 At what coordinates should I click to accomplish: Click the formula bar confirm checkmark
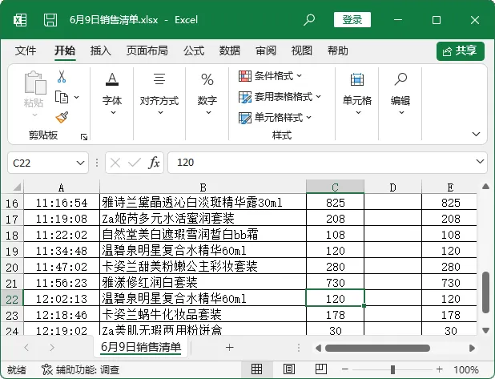135,163
